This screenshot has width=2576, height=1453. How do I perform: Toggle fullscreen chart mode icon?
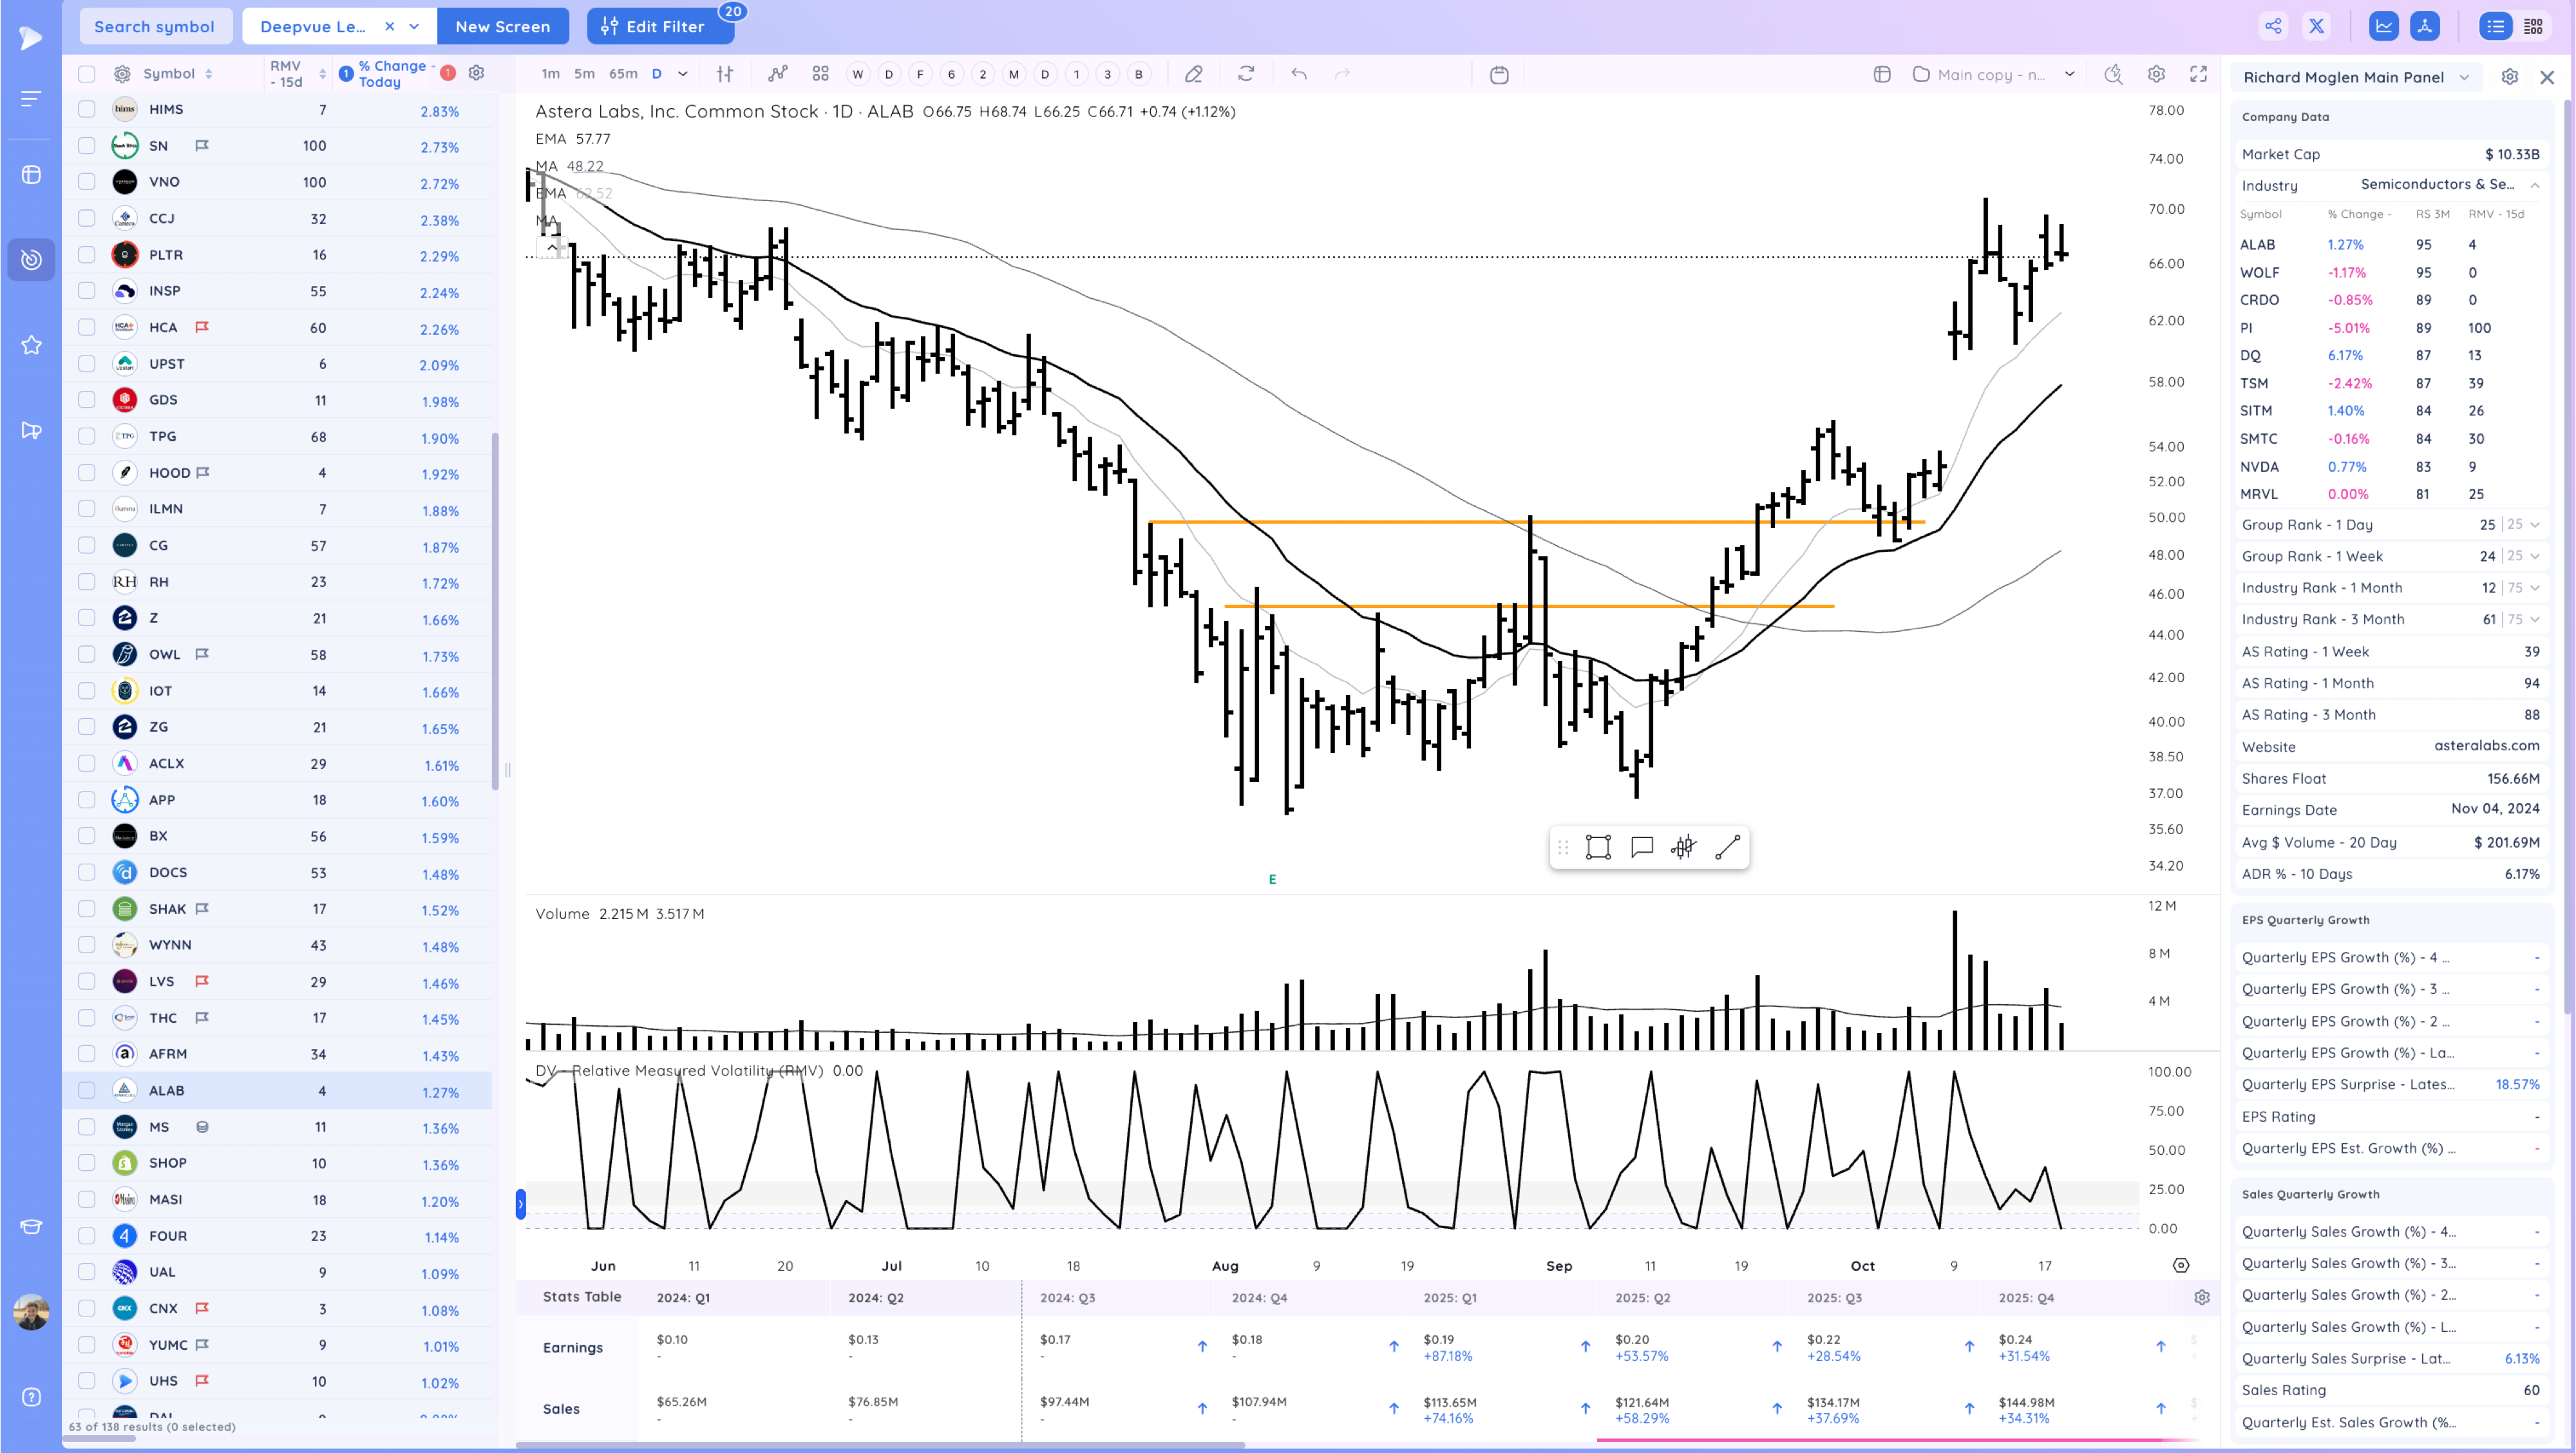[2198, 74]
